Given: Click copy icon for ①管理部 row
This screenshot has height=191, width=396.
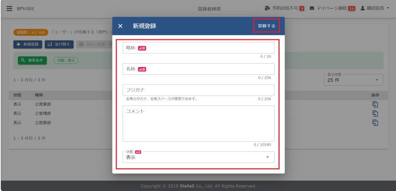Looking at the screenshot, I should click(375, 114).
